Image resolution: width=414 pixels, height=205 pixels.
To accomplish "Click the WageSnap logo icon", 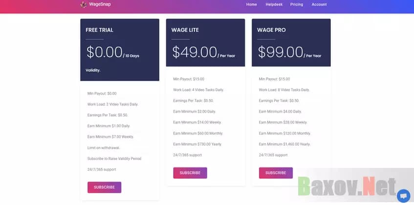I will coord(84,4).
